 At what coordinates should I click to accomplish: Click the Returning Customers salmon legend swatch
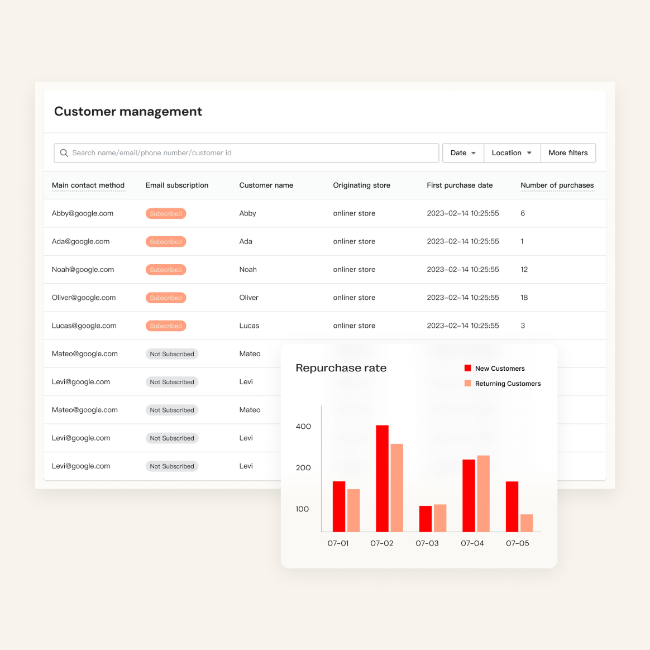(467, 383)
